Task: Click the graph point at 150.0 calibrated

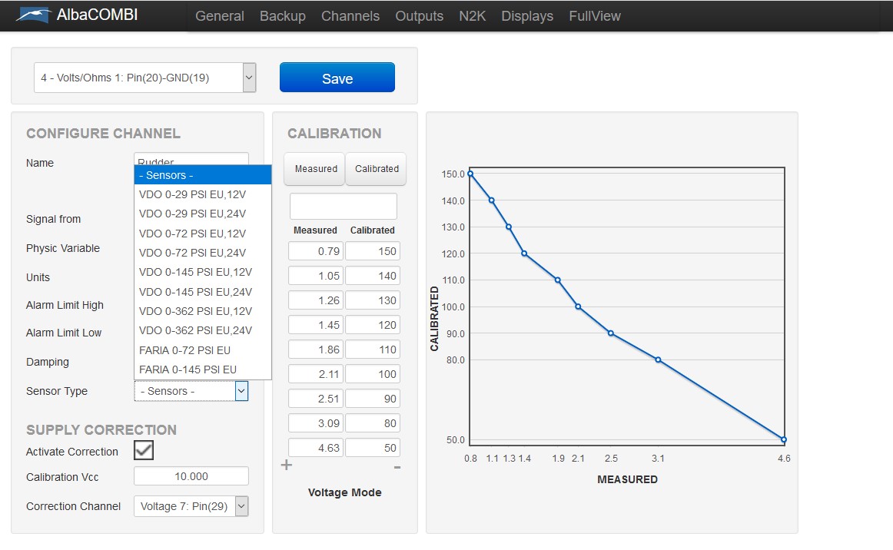Action: (x=470, y=174)
